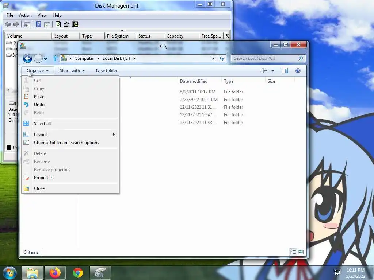This screenshot has height=280, width=374.
Task: Open the Help menu in Disk Management
Action: tap(57, 15)
